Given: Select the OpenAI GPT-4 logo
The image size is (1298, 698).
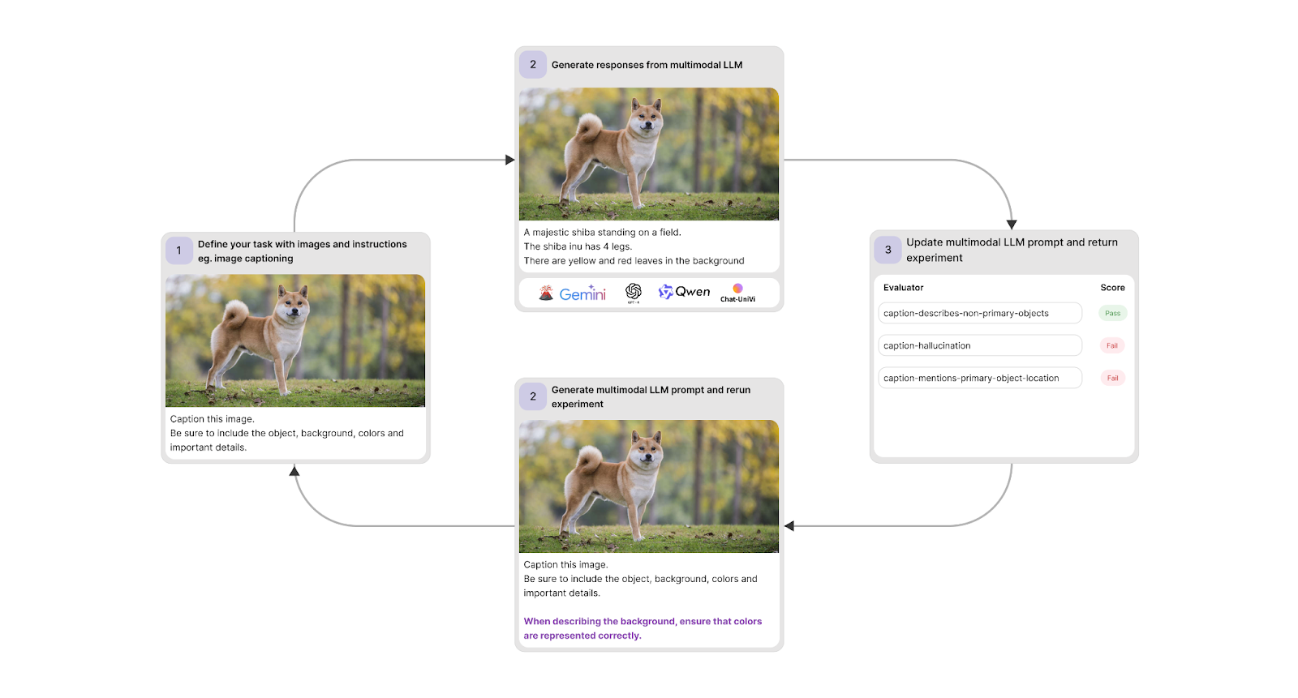Looking at the screenshot, I should (x=634, y=292).
